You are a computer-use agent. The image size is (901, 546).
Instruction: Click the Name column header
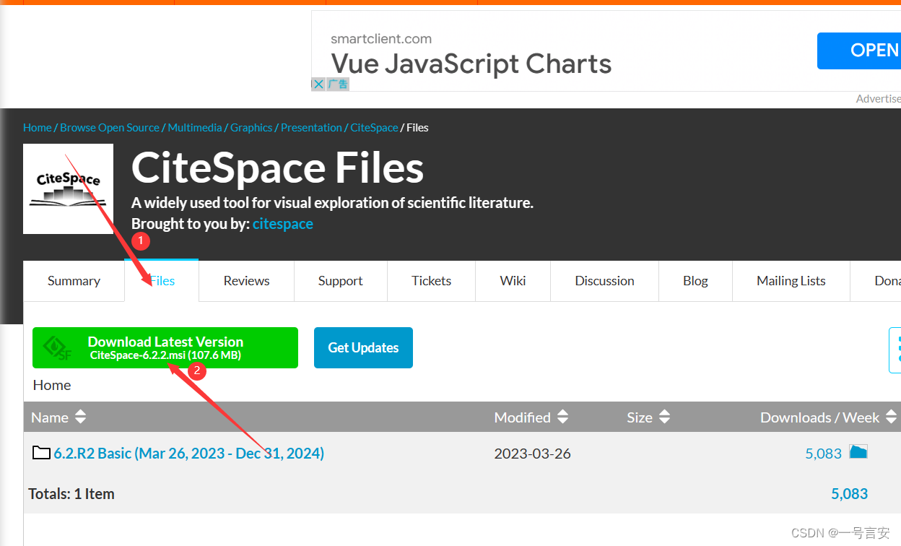[x=50, y=417]
